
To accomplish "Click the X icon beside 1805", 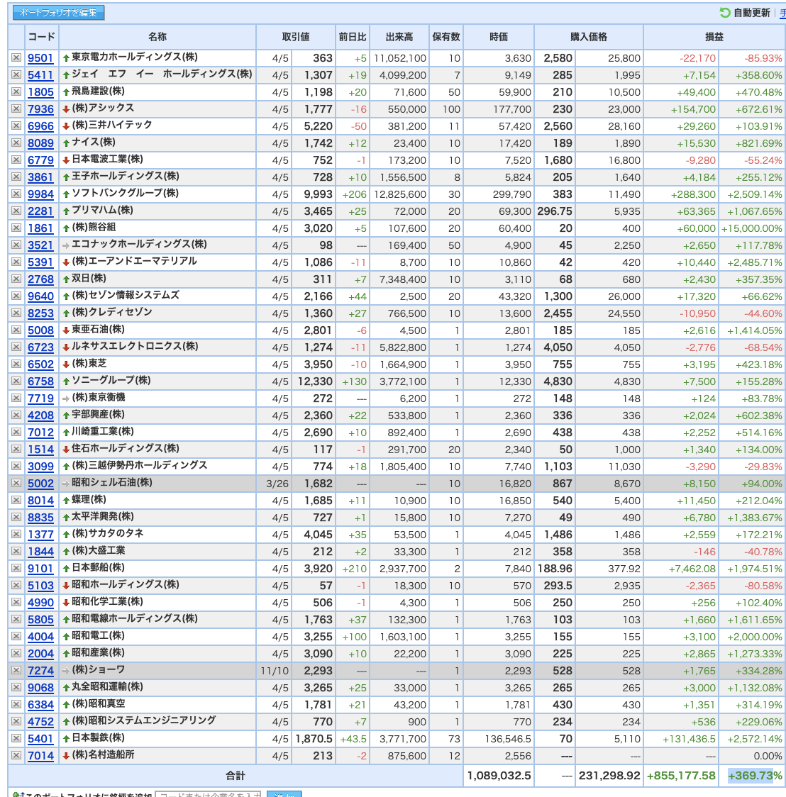I will pos(16,92).
